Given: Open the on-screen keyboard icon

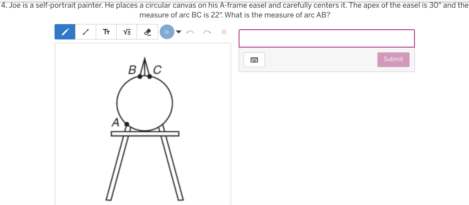Looking at the screenshot, I should pyautogui.click(x=254, y=60).
